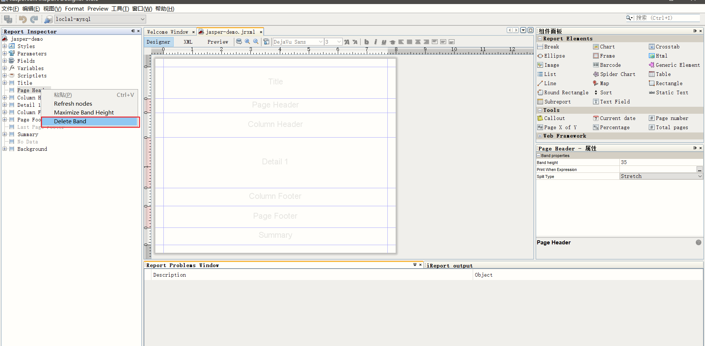Click the Zoom In magnifier icon

[x=247, y=41]
